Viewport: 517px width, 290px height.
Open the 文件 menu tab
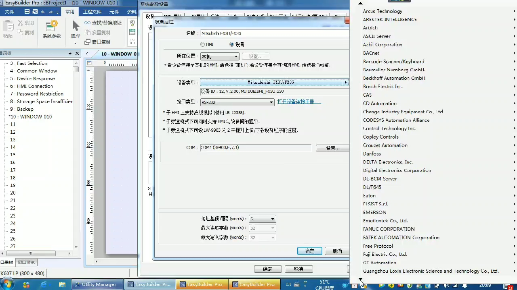tap(10, 12)
